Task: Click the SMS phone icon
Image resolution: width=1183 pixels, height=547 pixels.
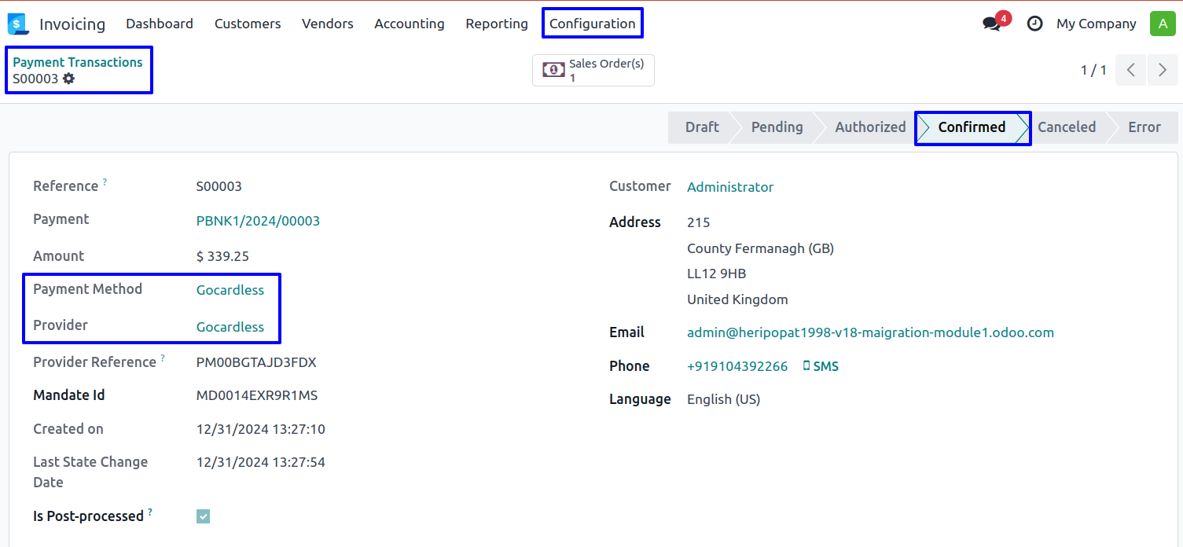Action: coord(806,366)
